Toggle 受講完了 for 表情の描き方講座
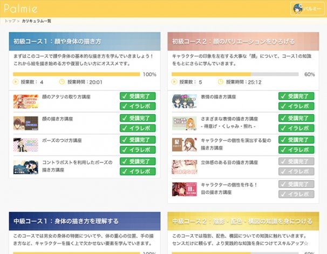Viewport: 327px width, 254px height. (x=296, y=96)
